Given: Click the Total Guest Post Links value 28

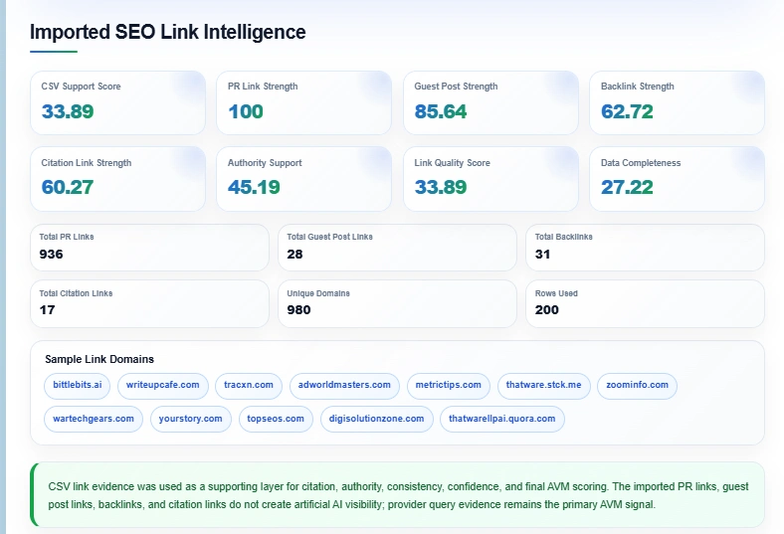Looking at the screenshot, I should tap(294, 255).
